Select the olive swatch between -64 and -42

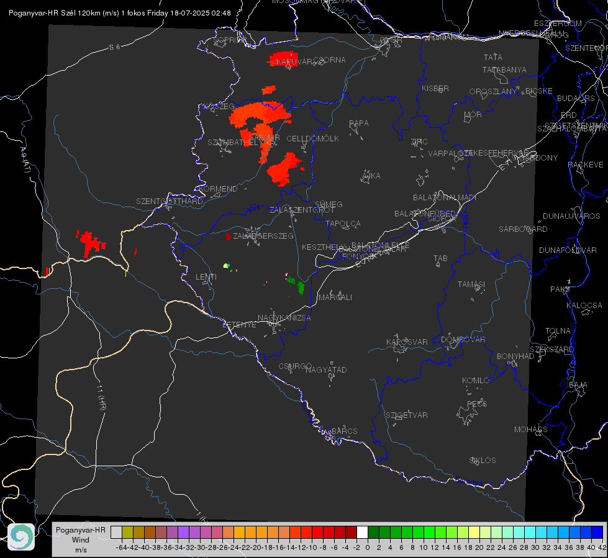[x=127, y=533]
